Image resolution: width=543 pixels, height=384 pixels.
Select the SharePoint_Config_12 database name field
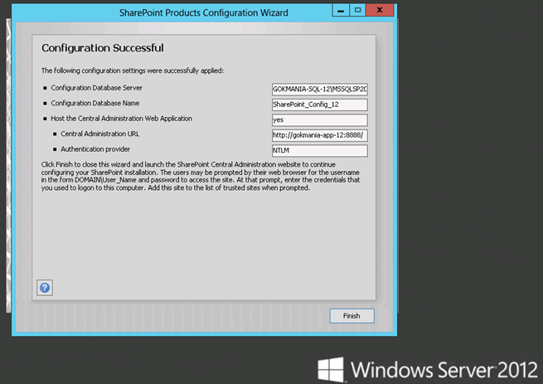coord(320,105)
